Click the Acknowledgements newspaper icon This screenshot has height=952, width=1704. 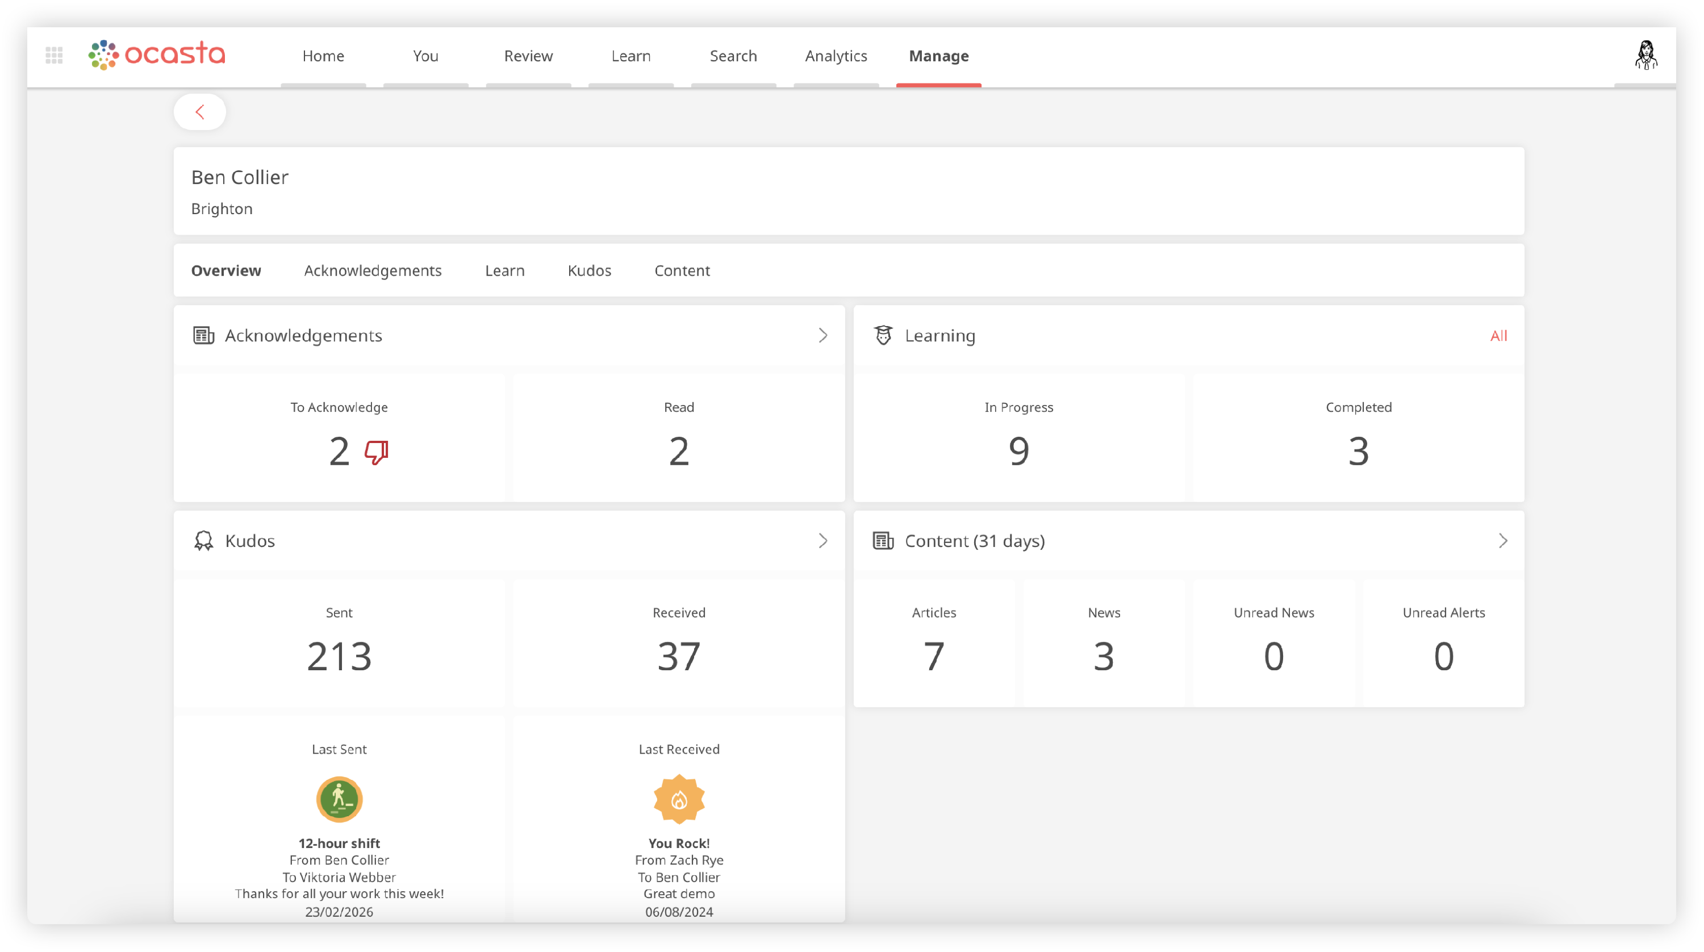pos(204,336)
